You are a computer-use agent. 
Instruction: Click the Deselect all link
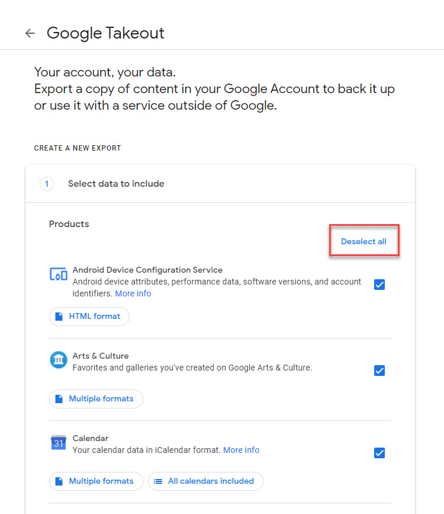click(x=363, y=241)
